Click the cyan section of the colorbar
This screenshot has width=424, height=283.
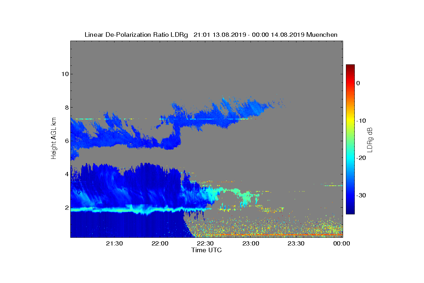(x=350, y=158)
